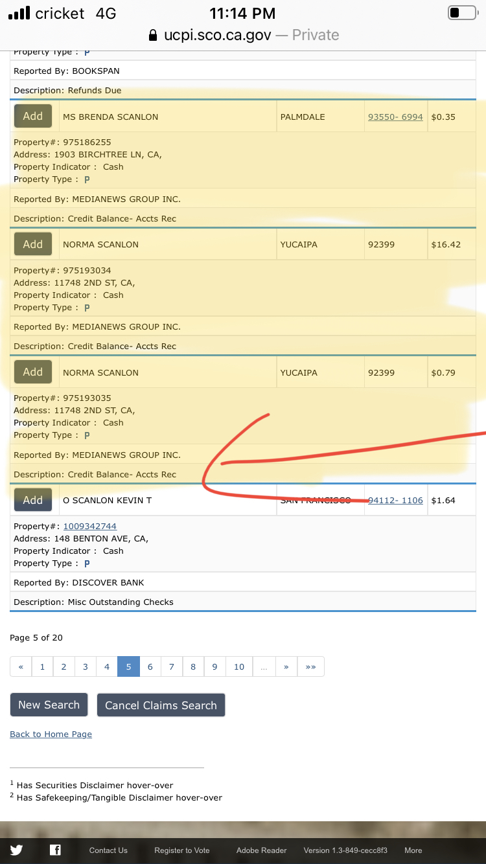Click the pagination ellipsis button
This screenshot has width=486, height=864.
pyautogui.click(x=264, y=666)
